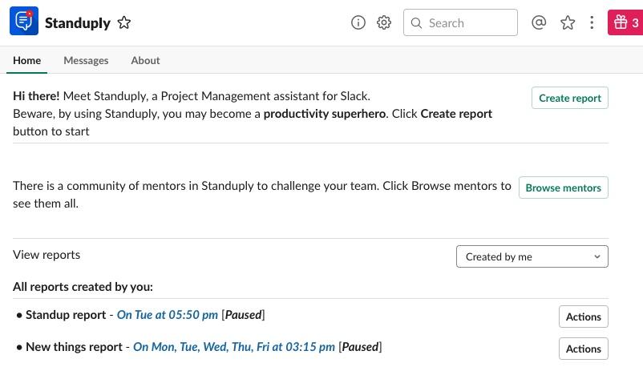
Task: Open the red gift icon with badge 3
Action: (x=625, y=22)
